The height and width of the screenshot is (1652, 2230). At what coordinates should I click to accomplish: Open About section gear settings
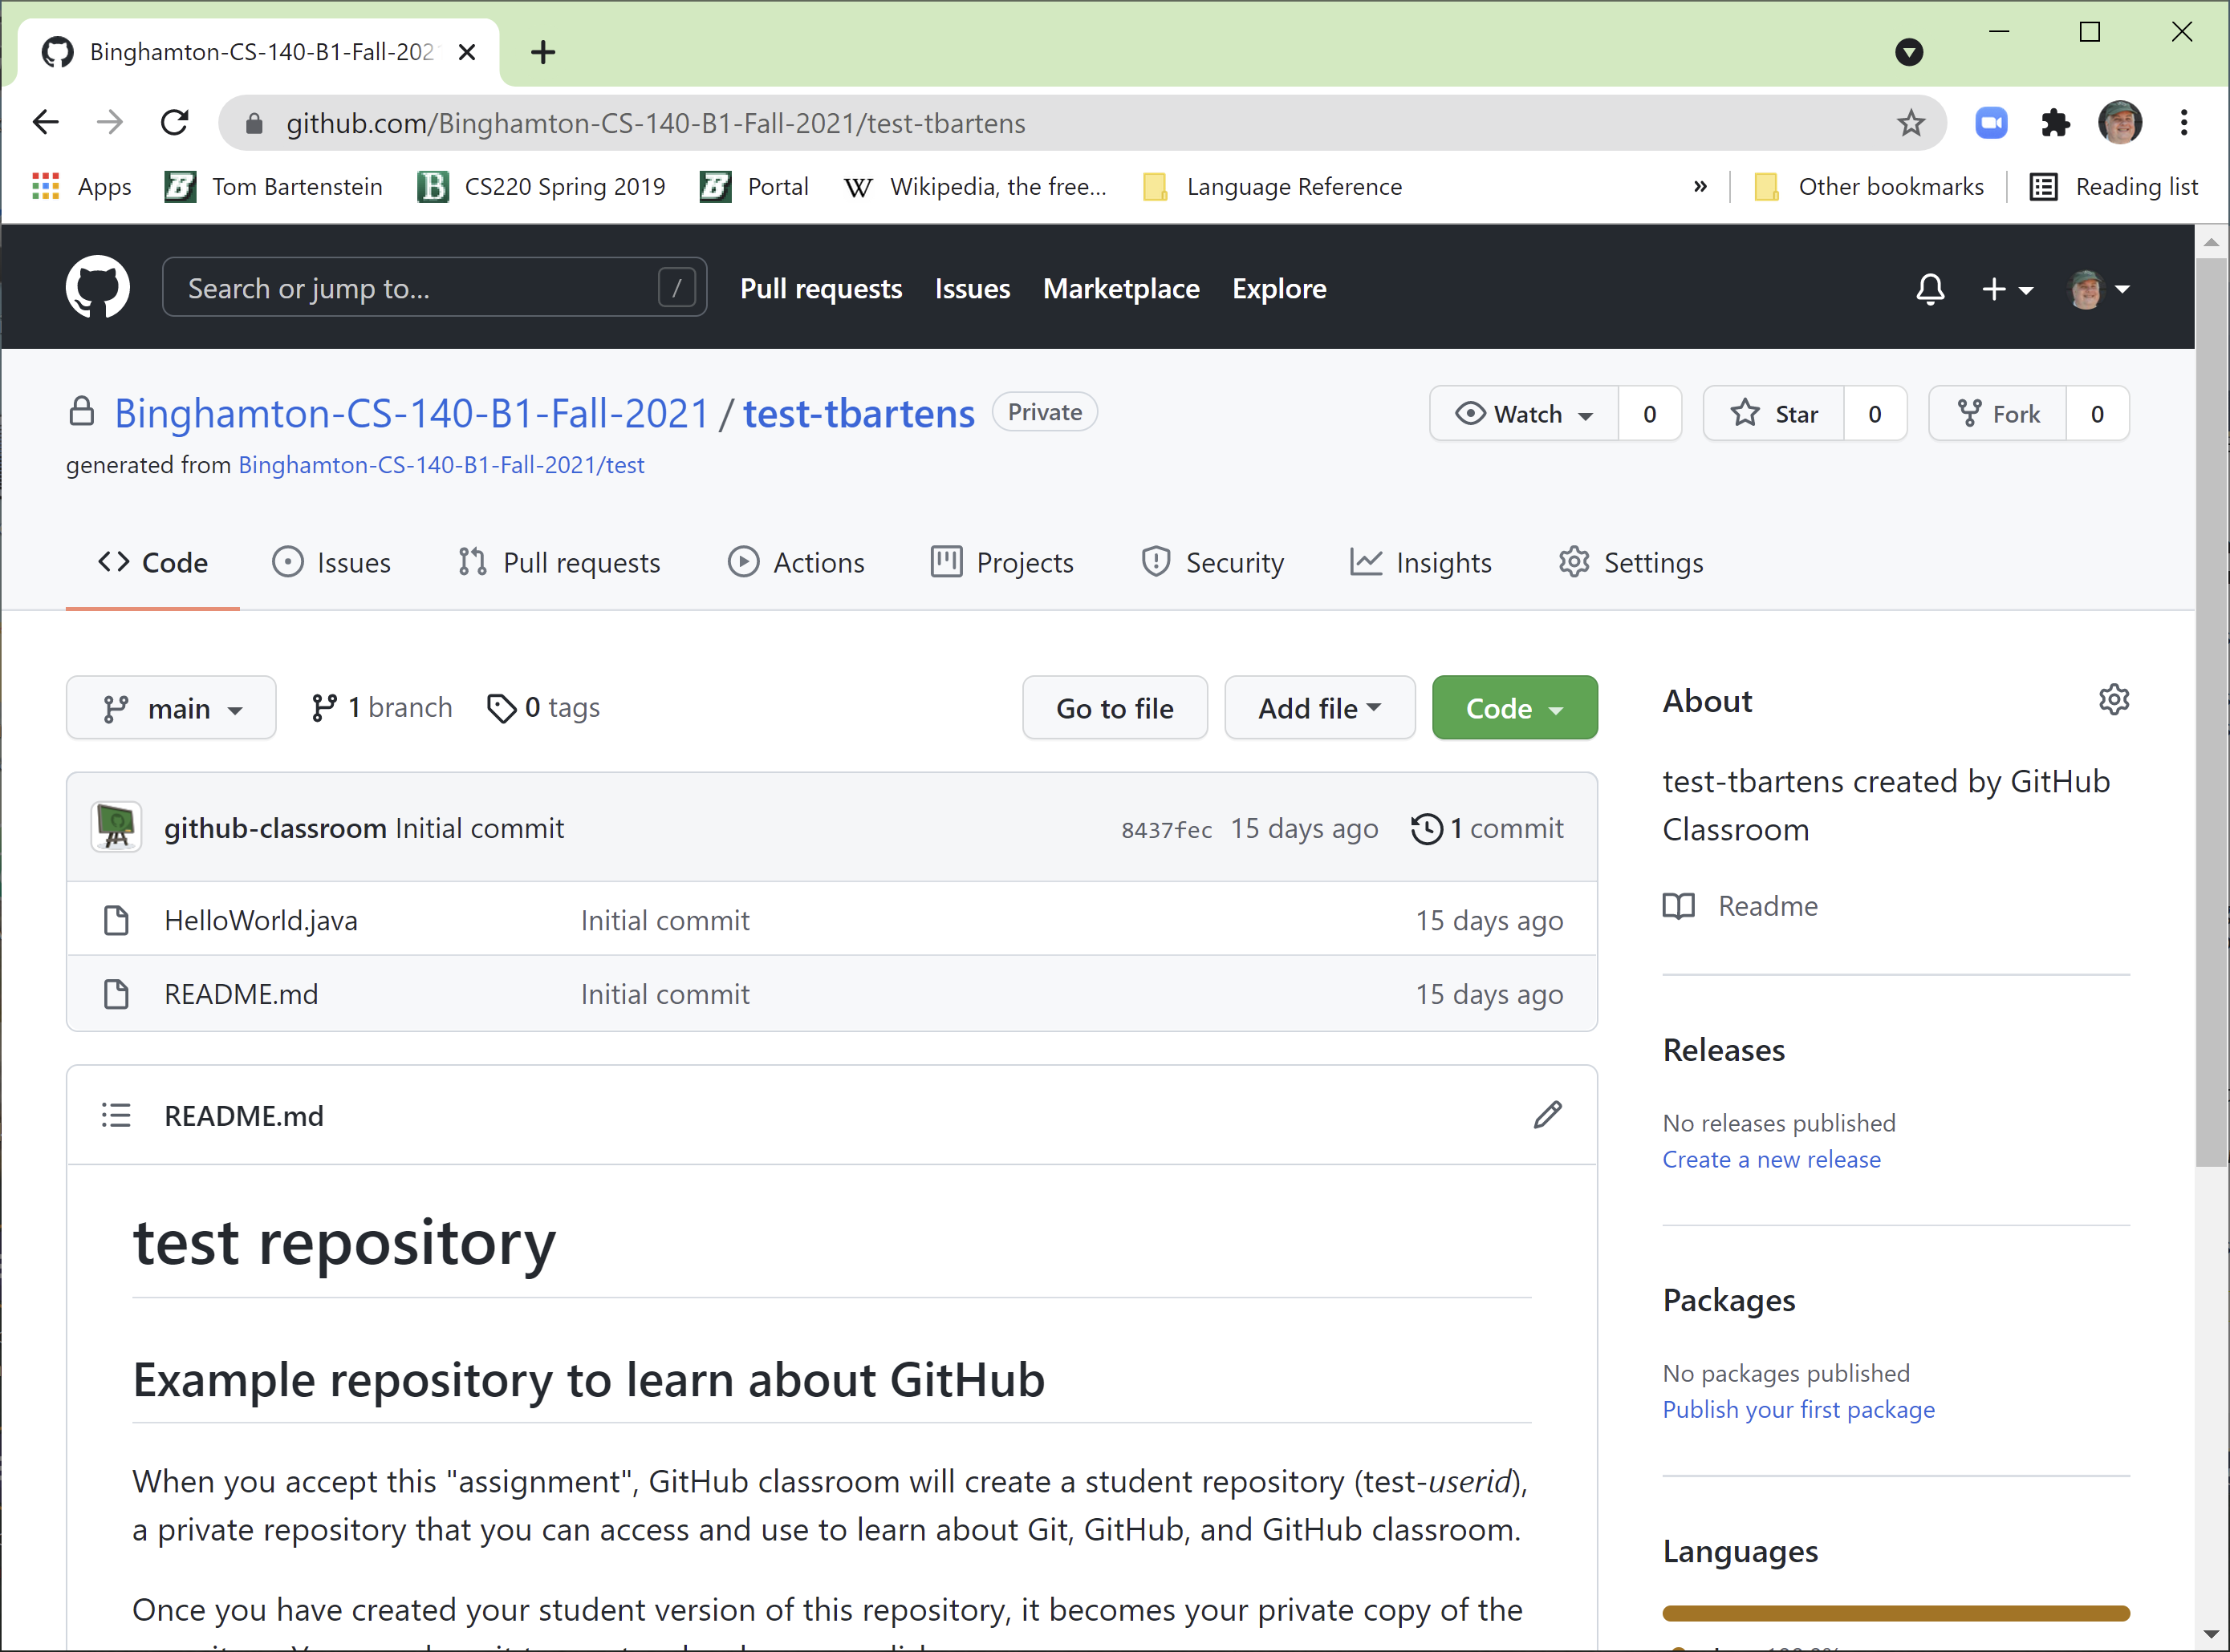point(2113,700)
